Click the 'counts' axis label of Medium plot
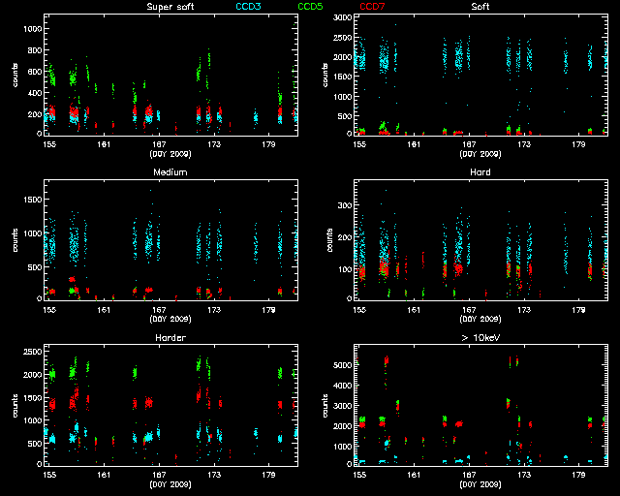The height and width of the screenshot is (496, 620). coord(15,240)
